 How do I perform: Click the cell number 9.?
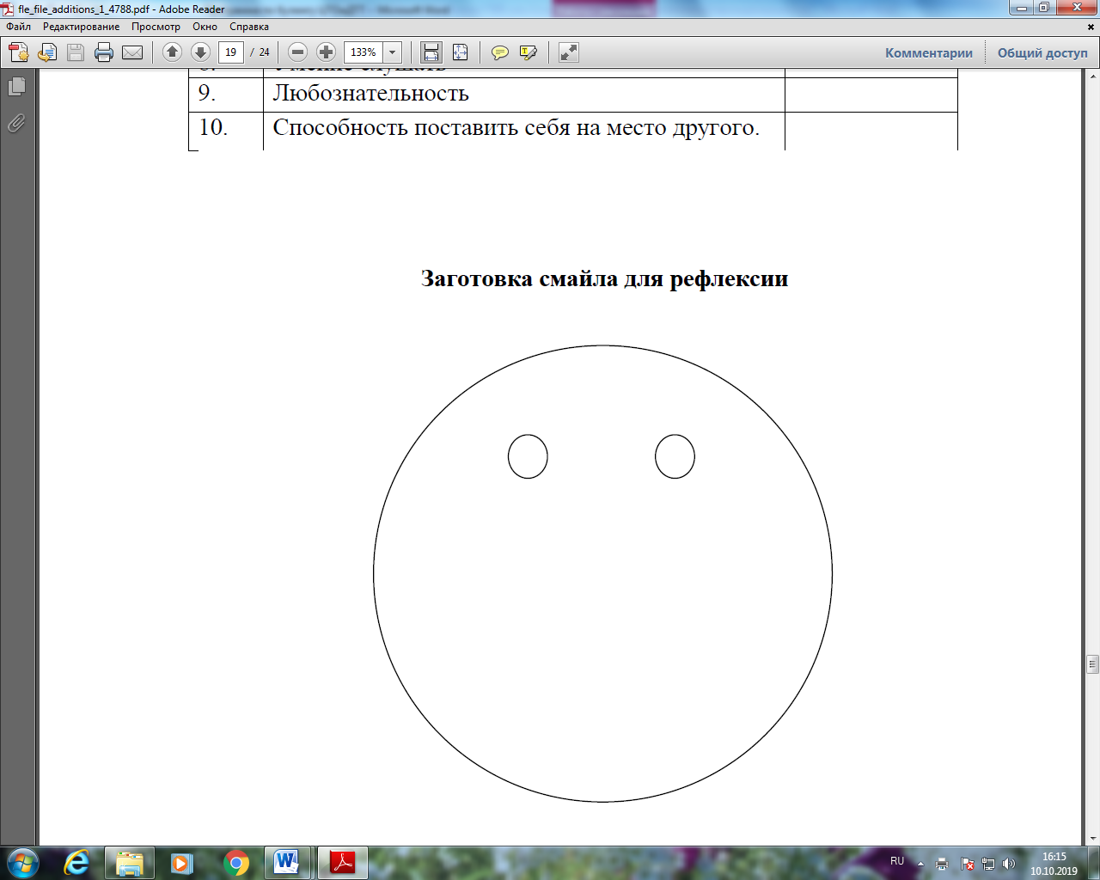pyautogui.click(x=206, y=93)
